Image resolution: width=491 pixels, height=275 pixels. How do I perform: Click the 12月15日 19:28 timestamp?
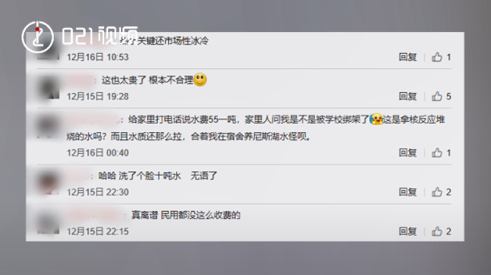click(98, 96)
